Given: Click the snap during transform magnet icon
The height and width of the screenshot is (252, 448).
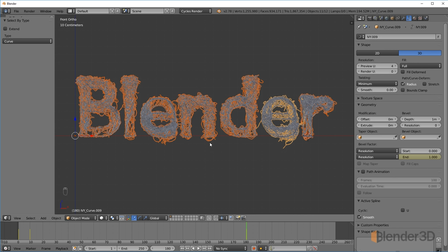Looking at the screenshot, I should [x=216, y=218].
